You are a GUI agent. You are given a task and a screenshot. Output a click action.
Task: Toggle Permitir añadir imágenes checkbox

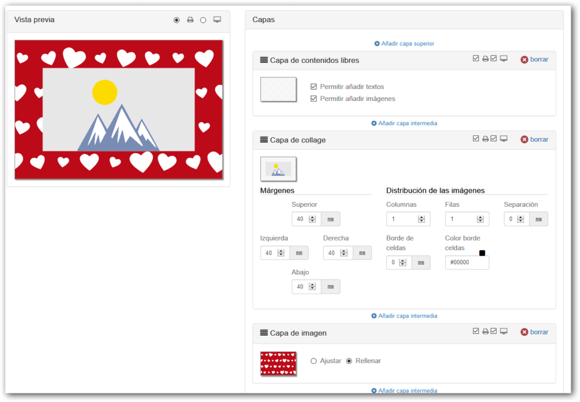[314, 99]
